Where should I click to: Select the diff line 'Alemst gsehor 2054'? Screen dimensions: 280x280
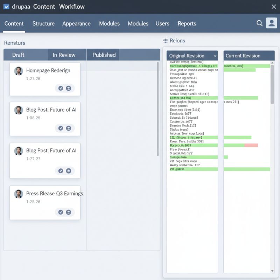[x=183, y=82]
